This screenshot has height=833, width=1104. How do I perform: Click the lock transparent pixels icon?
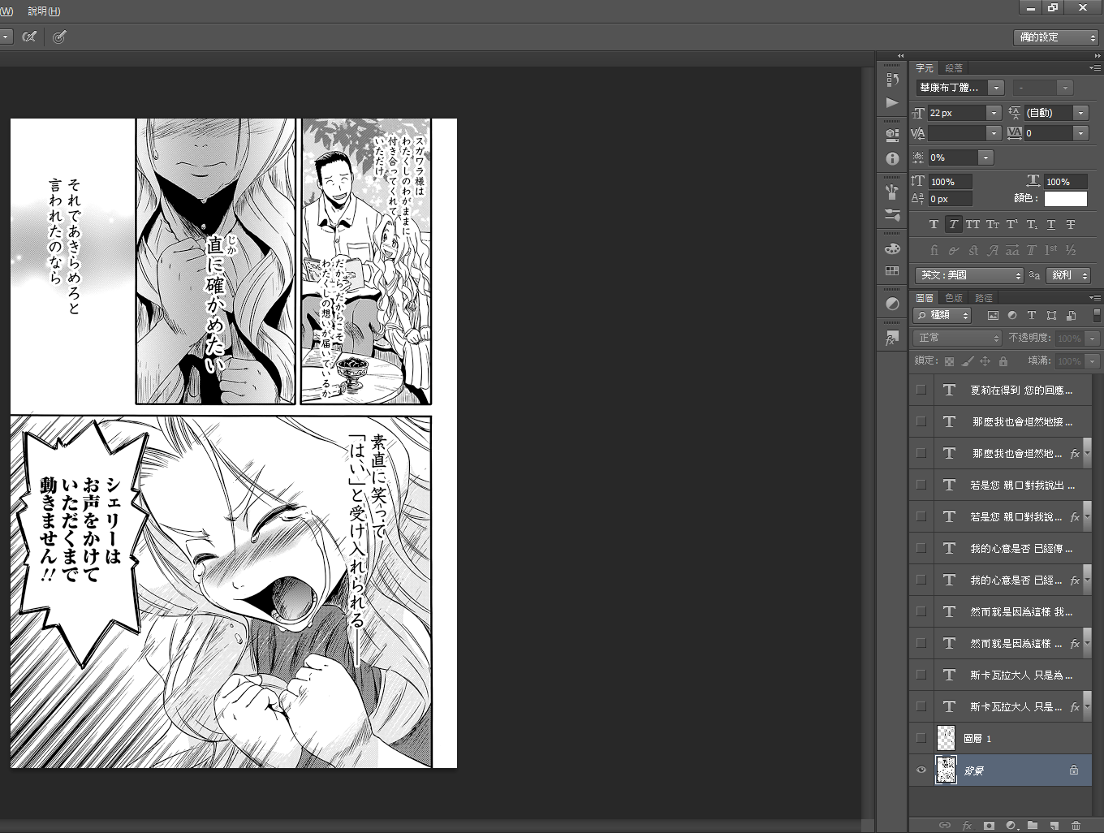(x=949, y=361)
